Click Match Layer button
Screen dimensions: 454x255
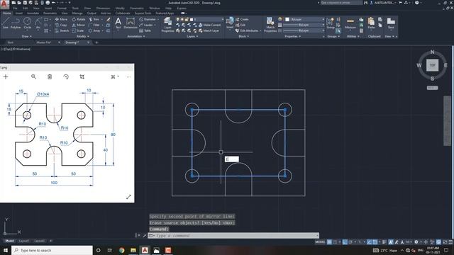209,30
